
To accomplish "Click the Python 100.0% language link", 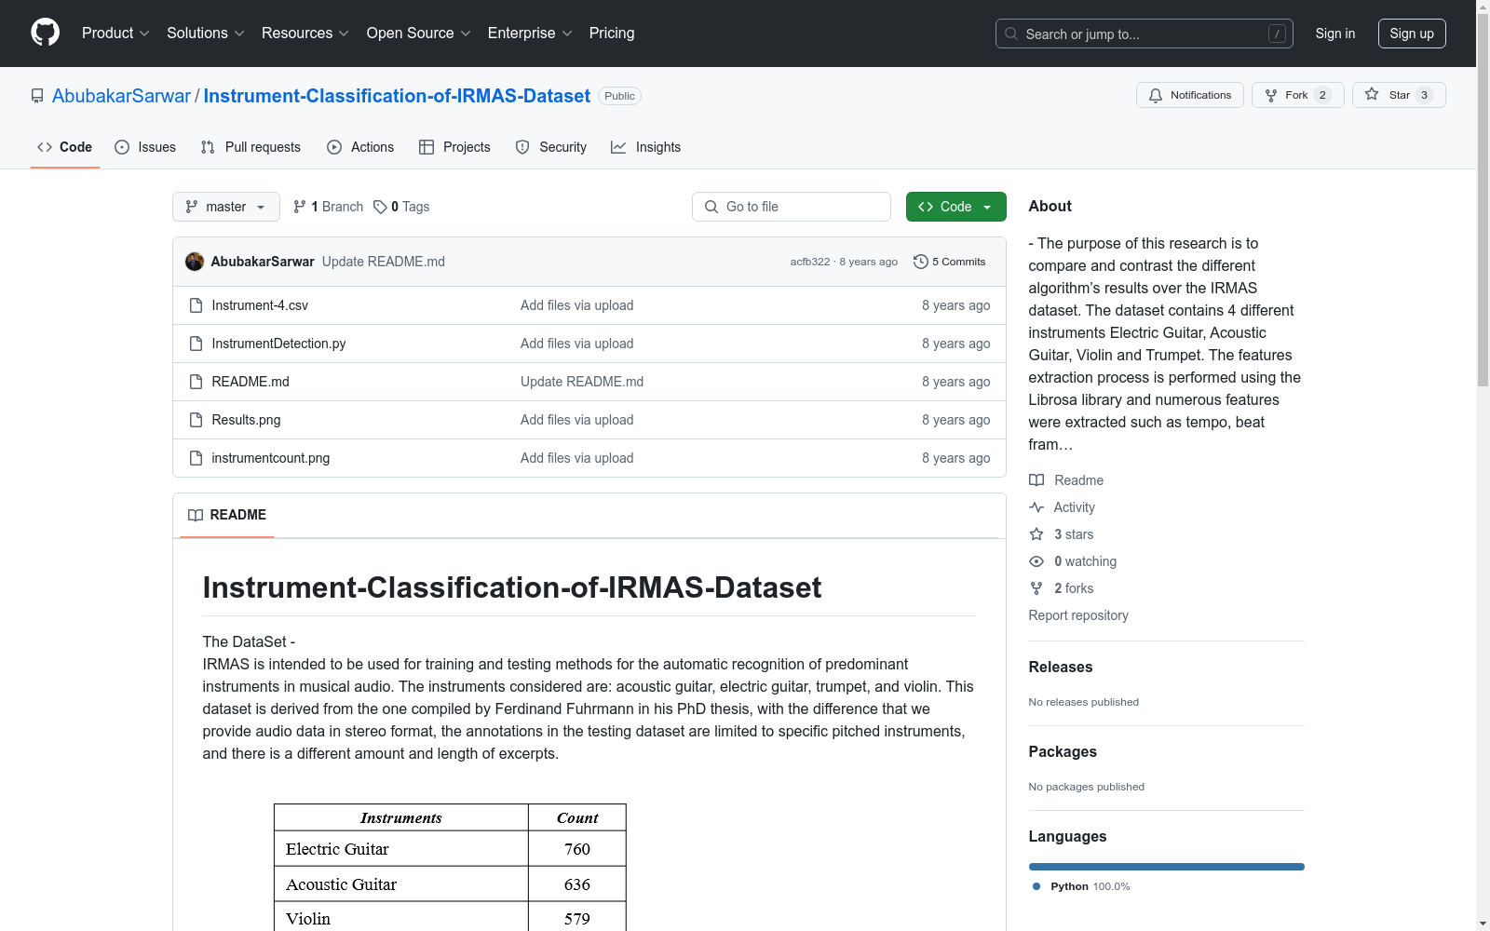I will [x=1081, y=886].
